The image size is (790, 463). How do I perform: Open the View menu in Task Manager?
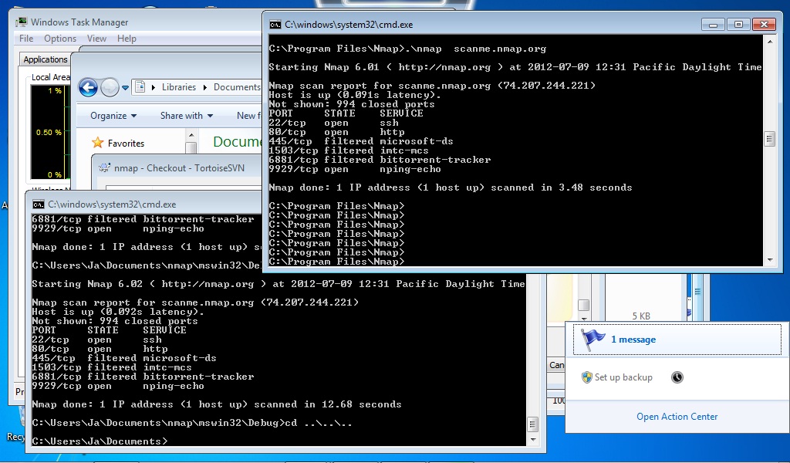tap(96, 39)
